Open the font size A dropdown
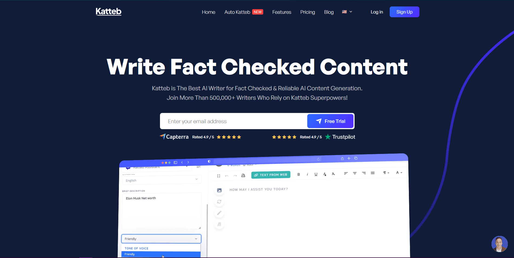 (399, 173)
